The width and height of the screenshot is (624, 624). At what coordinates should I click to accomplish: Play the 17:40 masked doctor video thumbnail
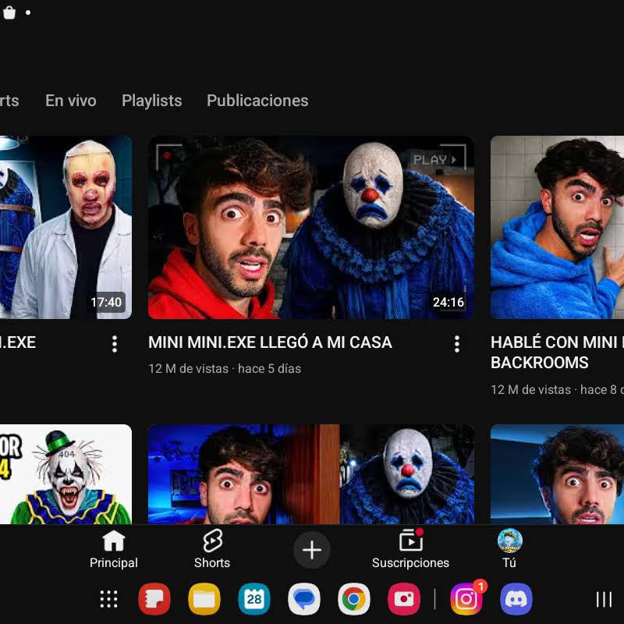pyautogui.click(x=66, y=227)
